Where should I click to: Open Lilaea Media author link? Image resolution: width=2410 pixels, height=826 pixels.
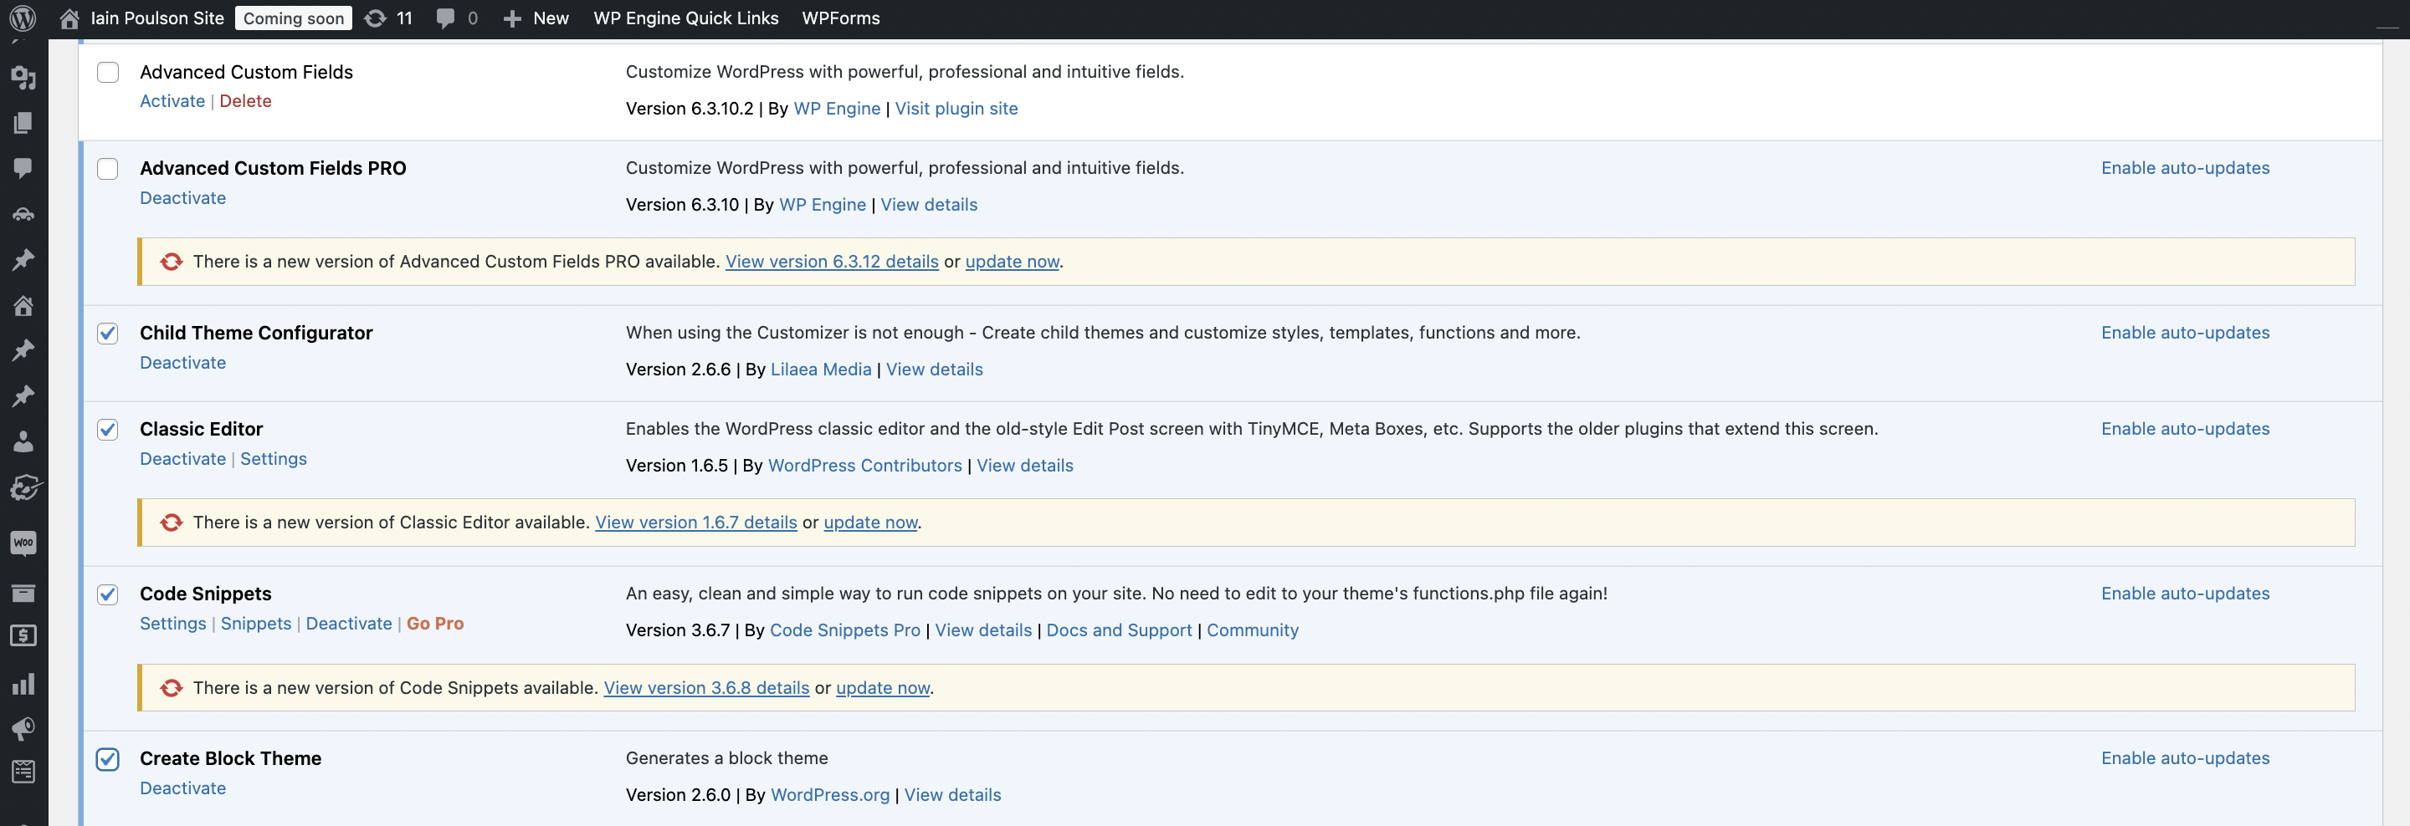(x=820, y=369)
